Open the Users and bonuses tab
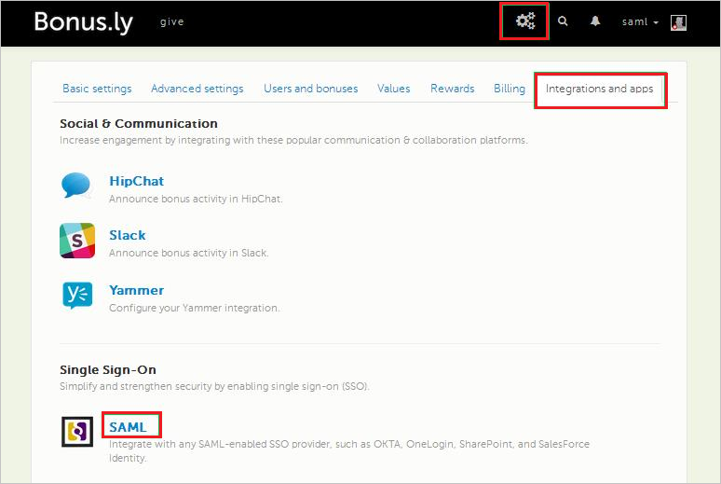Image resolution: width=721 pixels, height=484 pixels. [311, 89]
